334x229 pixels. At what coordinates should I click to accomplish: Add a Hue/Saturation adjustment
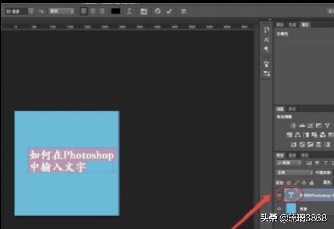289,135
